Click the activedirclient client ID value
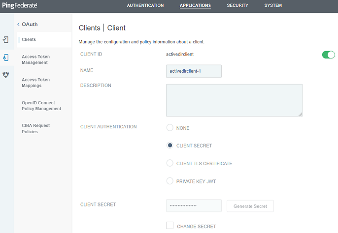338x233 pixels. point(180,54)
